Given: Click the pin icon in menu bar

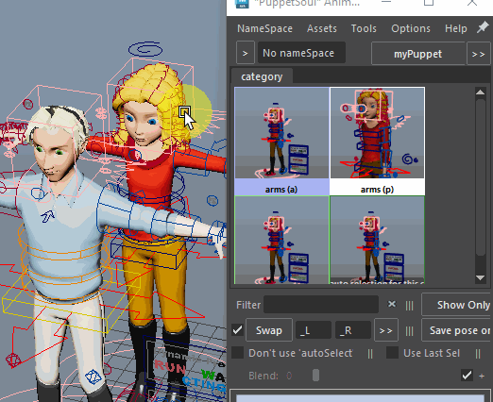Looking at the screenshot, I should (482, 27).
